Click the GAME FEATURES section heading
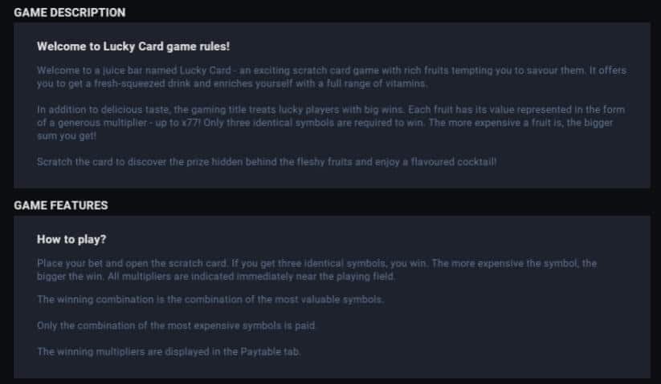 click(61, 205)
